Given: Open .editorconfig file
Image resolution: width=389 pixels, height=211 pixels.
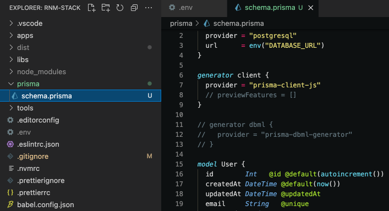Looking at the screenshot, I should point(38,120).
